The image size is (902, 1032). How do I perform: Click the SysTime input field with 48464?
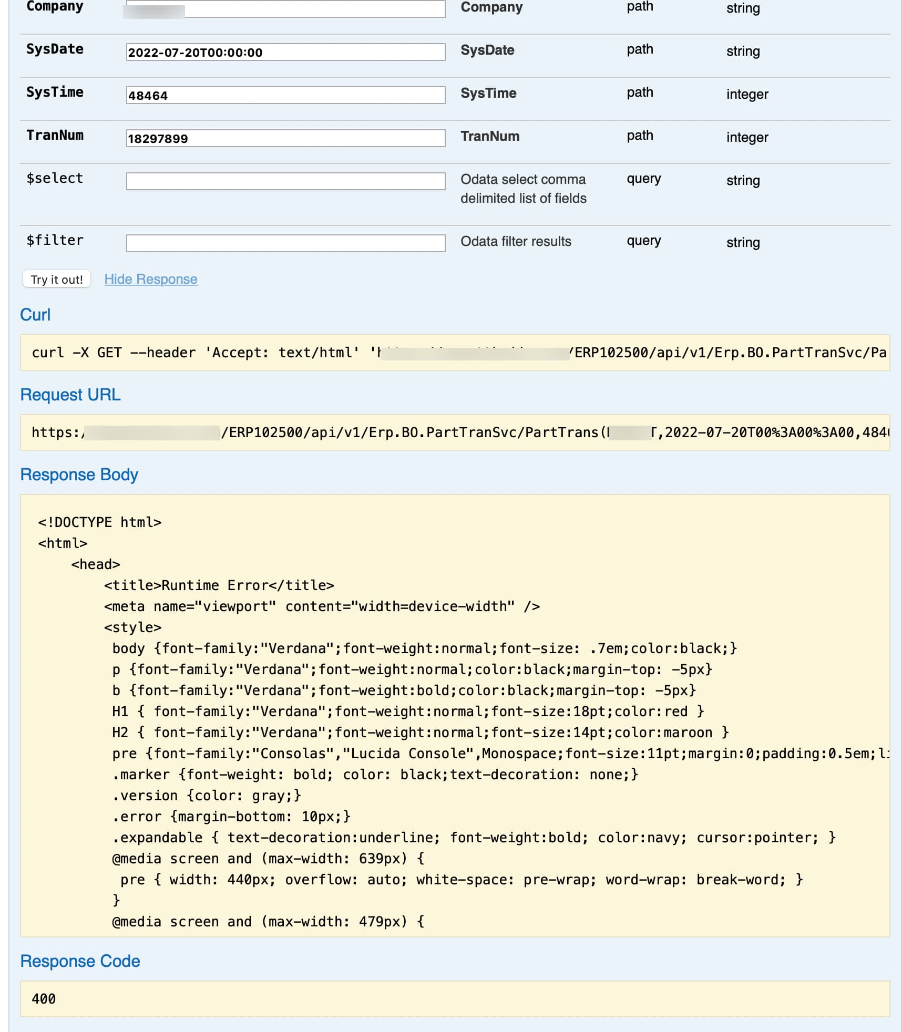pos(285,95)
